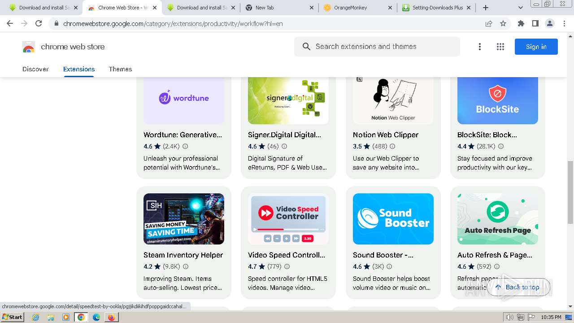574x323 pixels.
Task: Click the Wordtune thumbnail image
Action: tap(184, 100)
